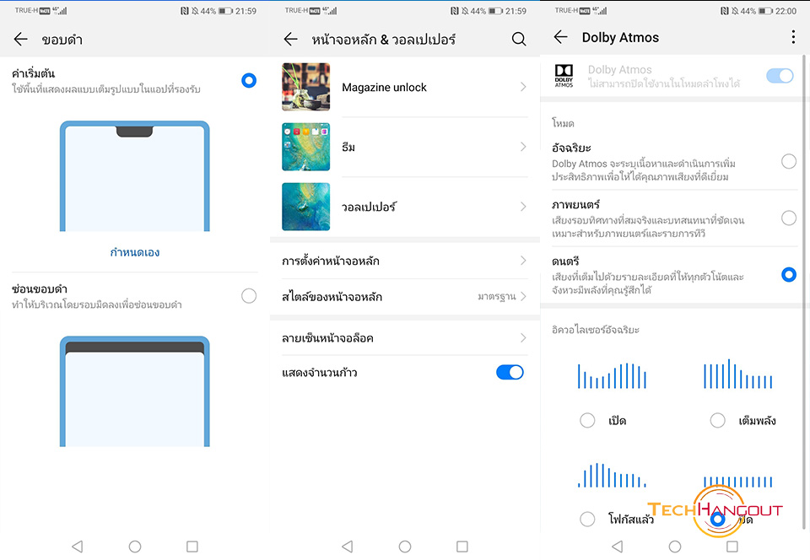This screenshot has width=810, height=560.
Task: Tap equalizer bars graphic above เต็มพลัง
Action: 738,374
